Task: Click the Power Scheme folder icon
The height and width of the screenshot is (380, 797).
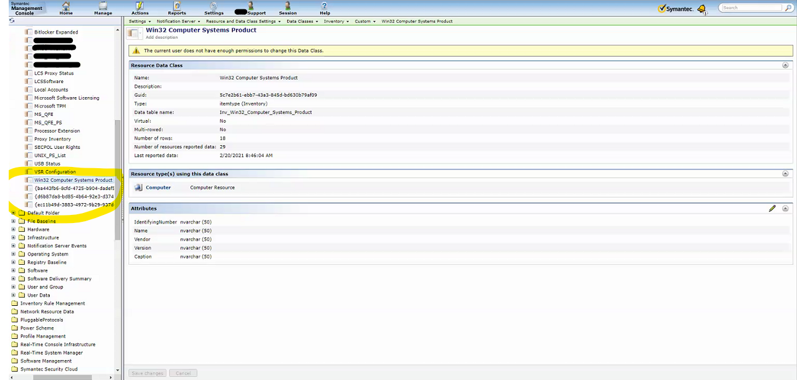Action: (15, 328)
